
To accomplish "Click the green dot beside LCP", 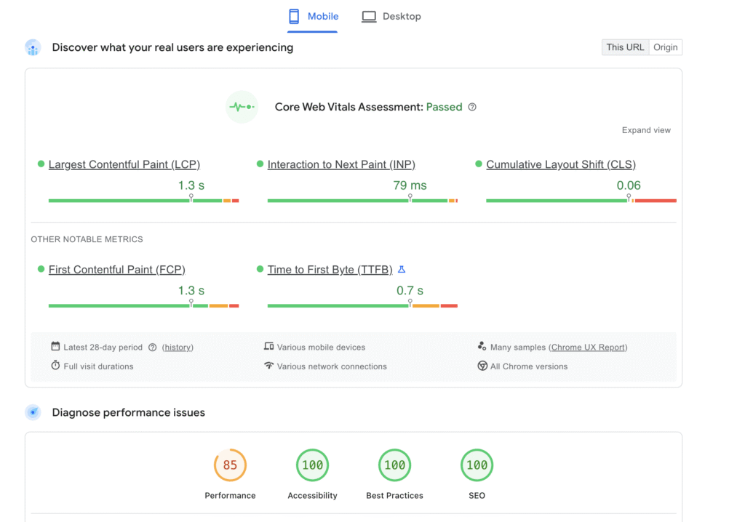I will click(x=41, y=164).
